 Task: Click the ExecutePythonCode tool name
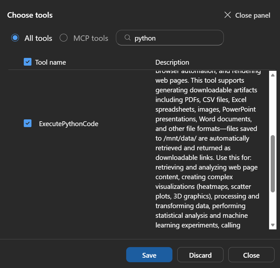tap(69, 124)
